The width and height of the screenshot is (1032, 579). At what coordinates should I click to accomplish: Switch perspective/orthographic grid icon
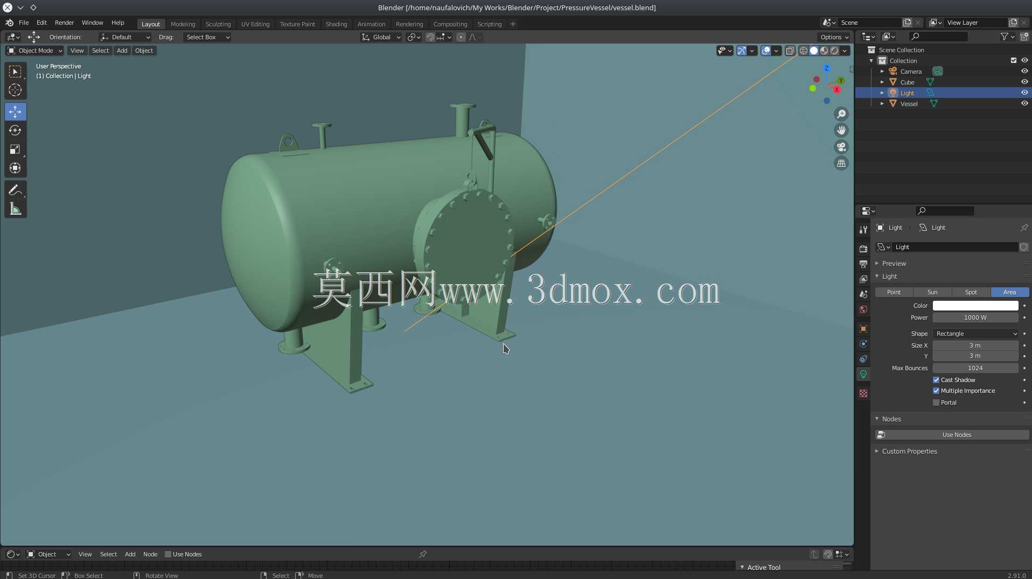(x=841, y=164)
